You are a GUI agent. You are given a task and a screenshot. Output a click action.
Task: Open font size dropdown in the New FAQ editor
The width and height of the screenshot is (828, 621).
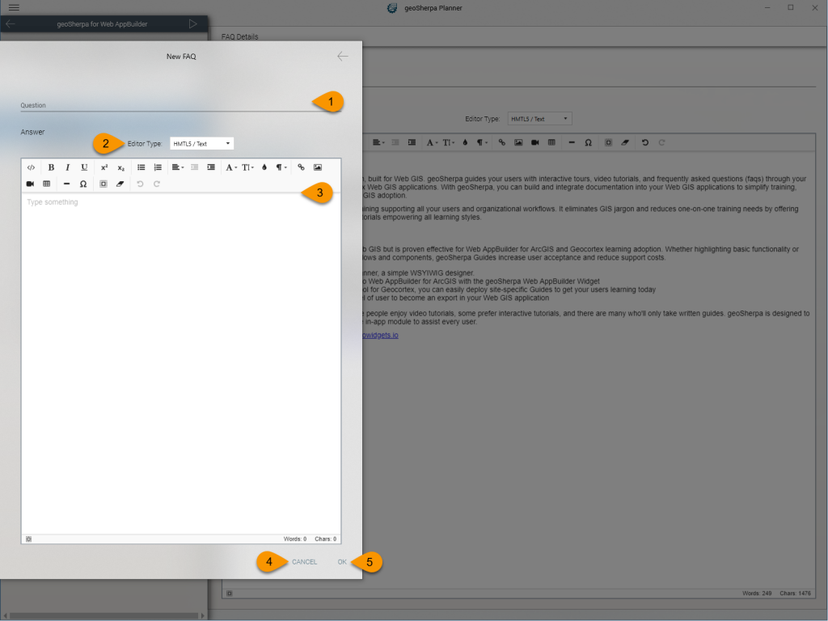point(247,167)
